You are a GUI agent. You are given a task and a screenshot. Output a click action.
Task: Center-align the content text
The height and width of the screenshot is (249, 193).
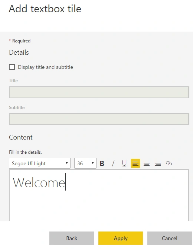click(147, 163)
